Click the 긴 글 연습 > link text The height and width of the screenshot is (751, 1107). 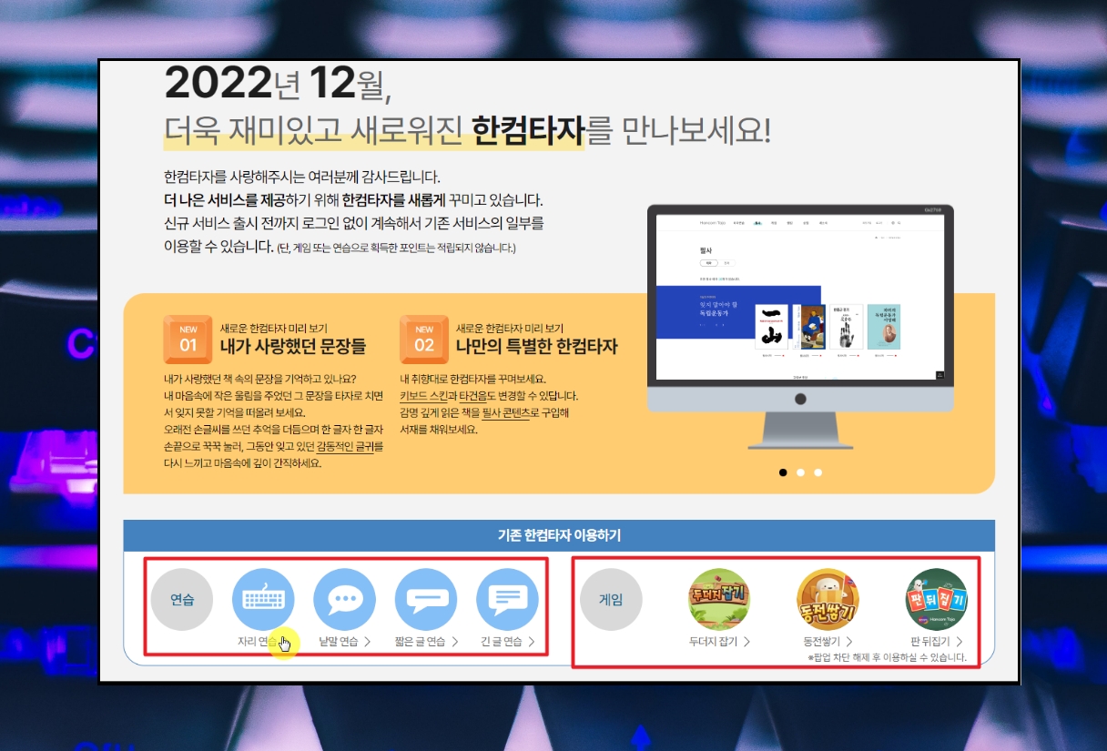click(507, 642)
